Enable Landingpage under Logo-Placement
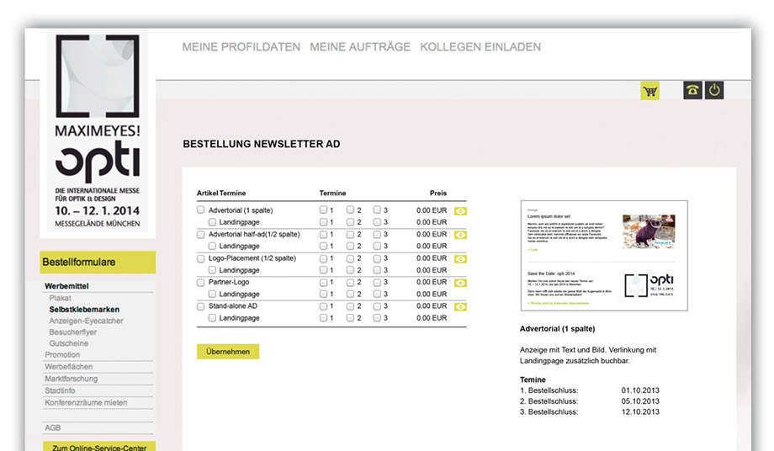The height and width of the screenshot is (451, 774). 213,271
